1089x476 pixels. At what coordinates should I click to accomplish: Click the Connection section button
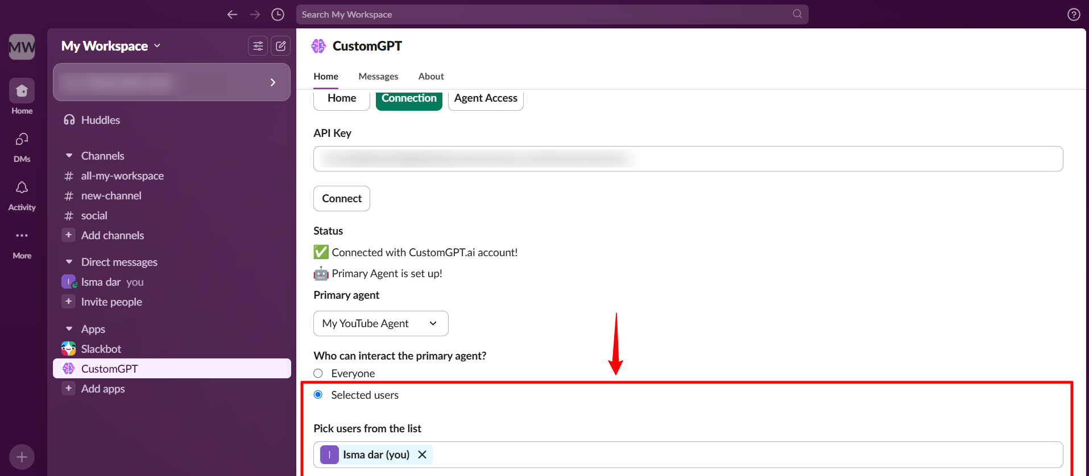pyautogui.click(x=409, y=98)
